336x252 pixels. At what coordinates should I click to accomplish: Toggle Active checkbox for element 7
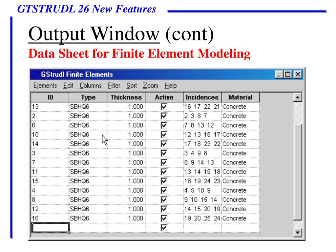coord(164,162)
